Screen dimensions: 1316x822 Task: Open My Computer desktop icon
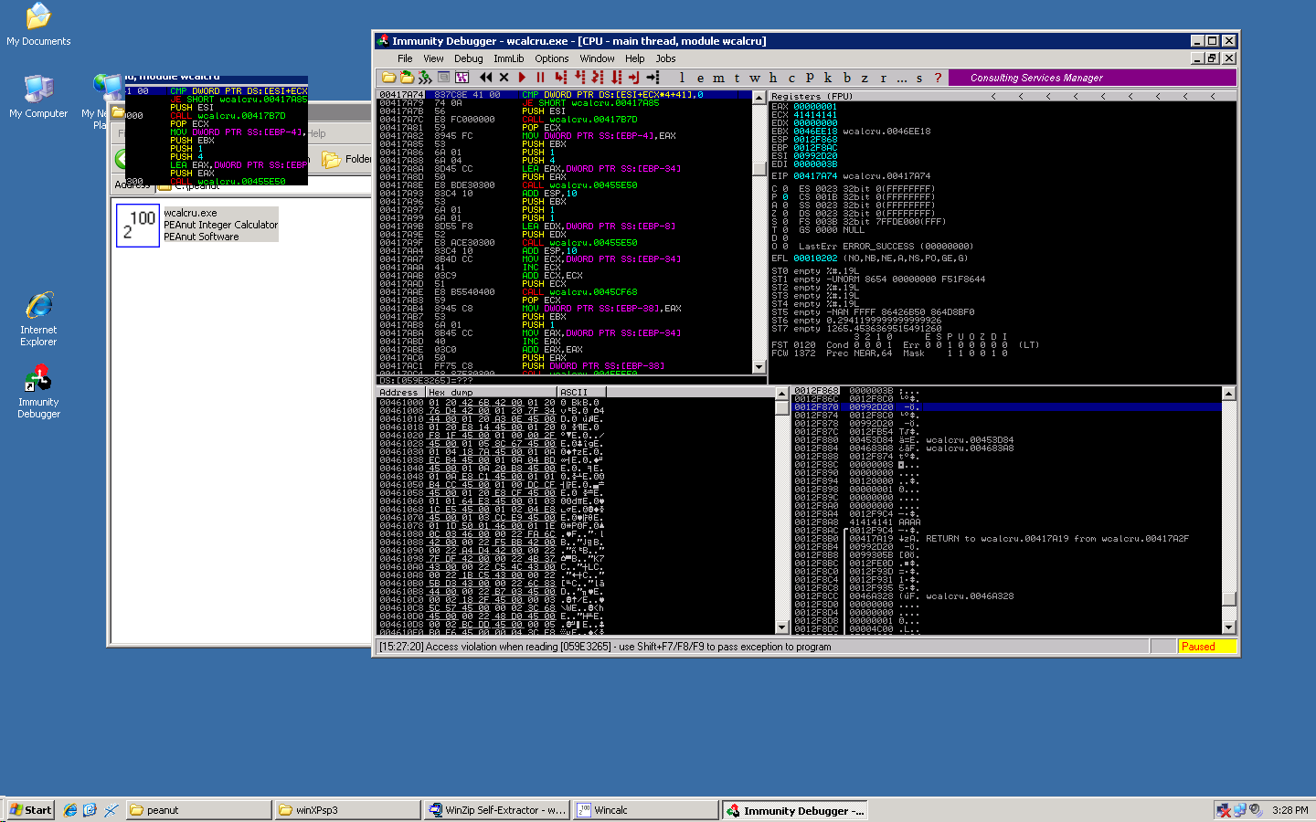(38, 96)
